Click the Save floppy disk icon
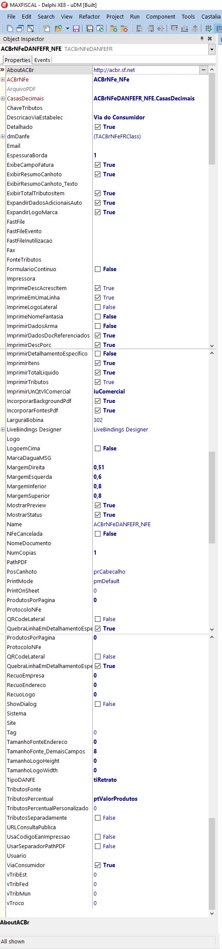This screenshot has width=222, height=949. (x=76, y=28)
